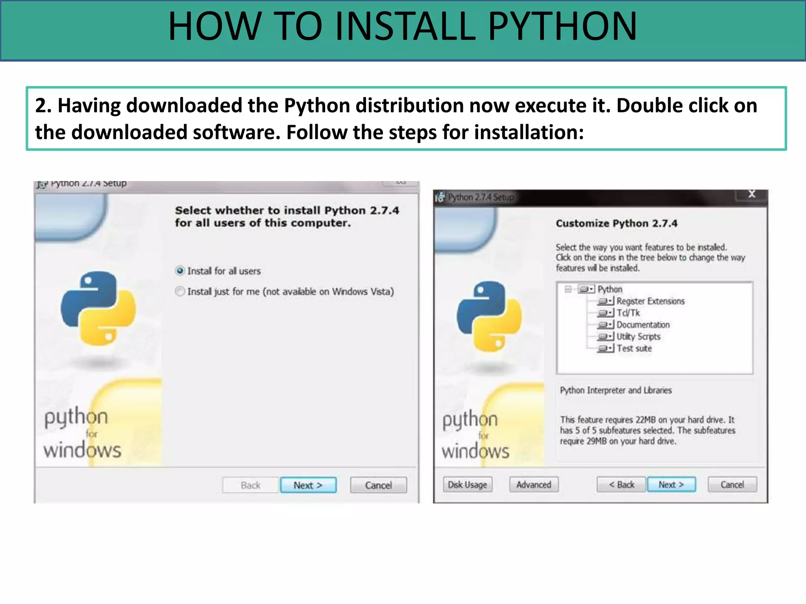Click the drive icon next to Tcl/Tk
Image resolution: width=806 pixels, height=604 pixels.
click(x=605, y=313)
